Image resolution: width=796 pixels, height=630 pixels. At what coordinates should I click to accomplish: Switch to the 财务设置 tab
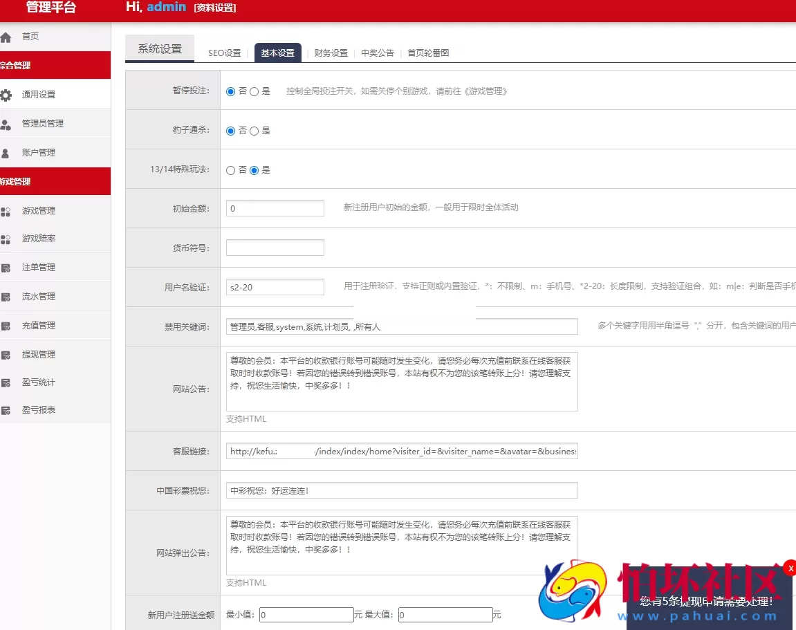point(331,52)
